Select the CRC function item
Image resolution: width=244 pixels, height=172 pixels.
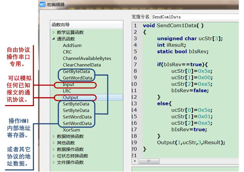[67, 52]
